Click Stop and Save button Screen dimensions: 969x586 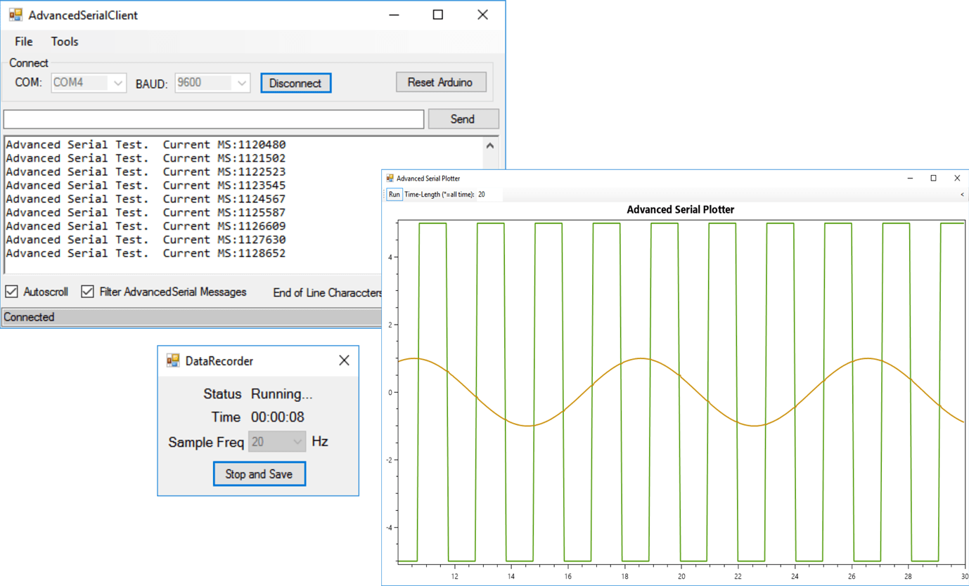pyautogui.click(x=259, y=474)
